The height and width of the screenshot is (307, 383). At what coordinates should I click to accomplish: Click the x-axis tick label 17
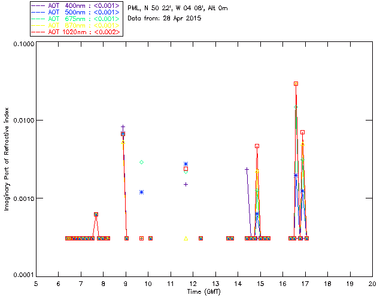[305, 284]
